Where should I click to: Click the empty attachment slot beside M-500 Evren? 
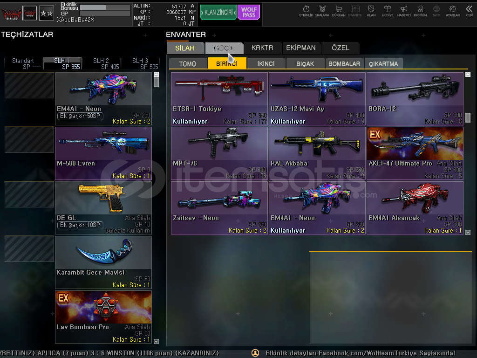coord(29,140)
